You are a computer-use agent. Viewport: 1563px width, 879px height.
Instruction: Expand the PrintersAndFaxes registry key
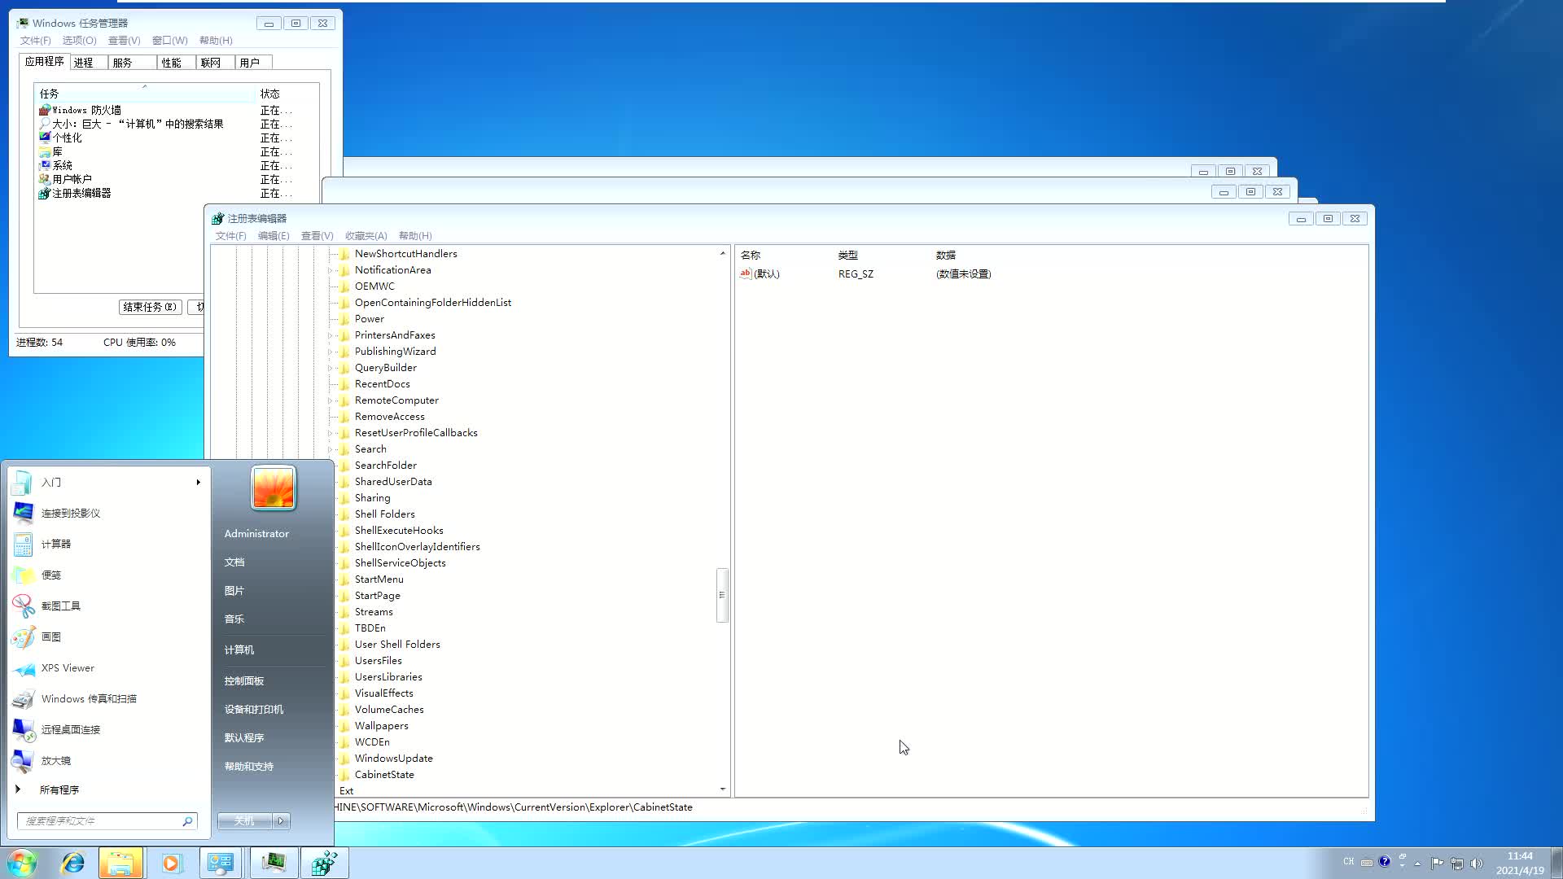tap(331, 335)
